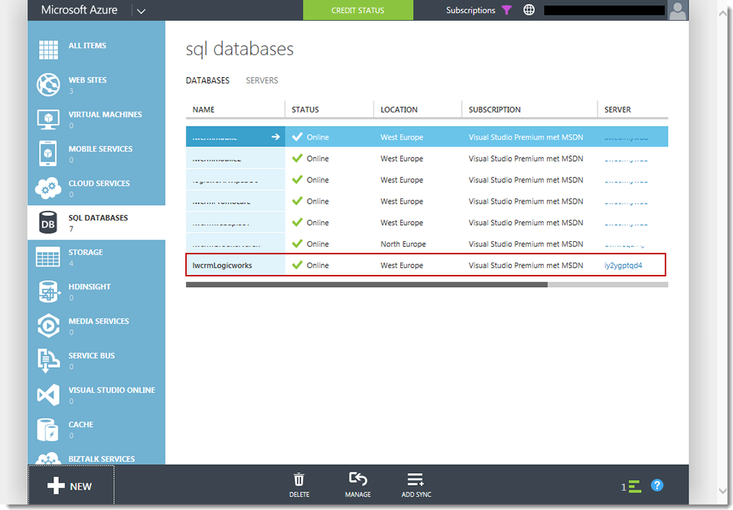Click the arrow on the selected database row

275,136
